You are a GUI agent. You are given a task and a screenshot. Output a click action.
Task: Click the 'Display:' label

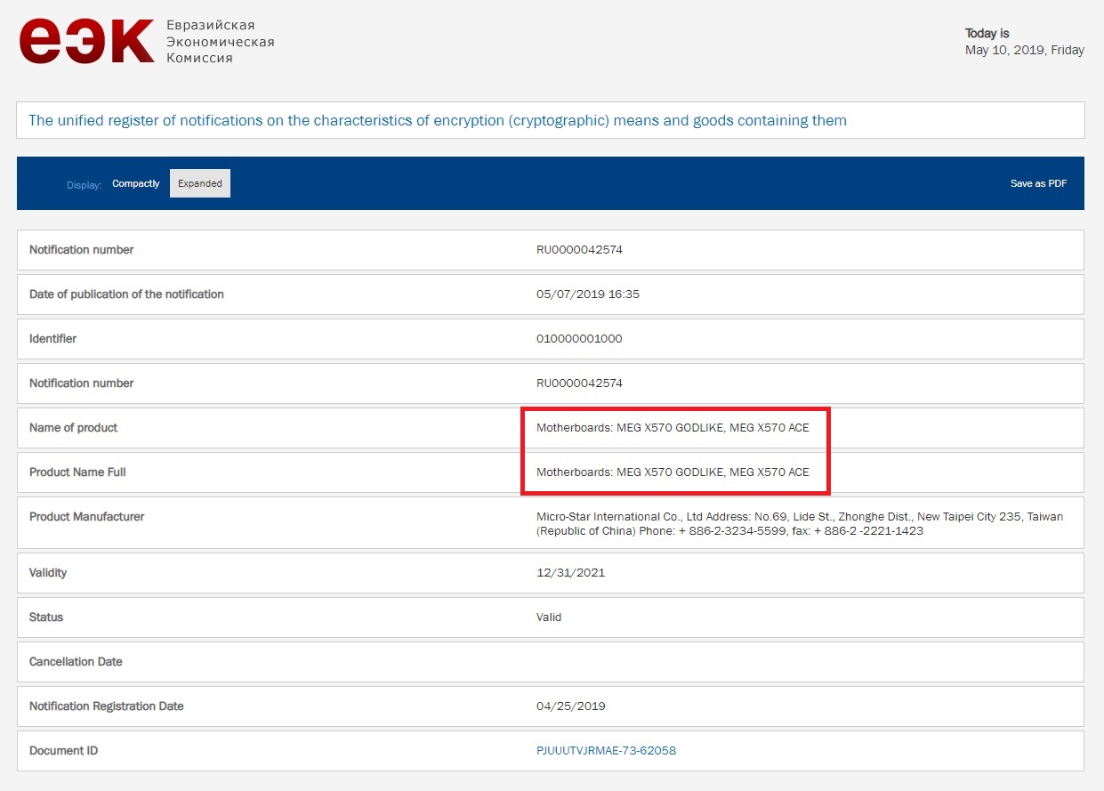point(85,185)
